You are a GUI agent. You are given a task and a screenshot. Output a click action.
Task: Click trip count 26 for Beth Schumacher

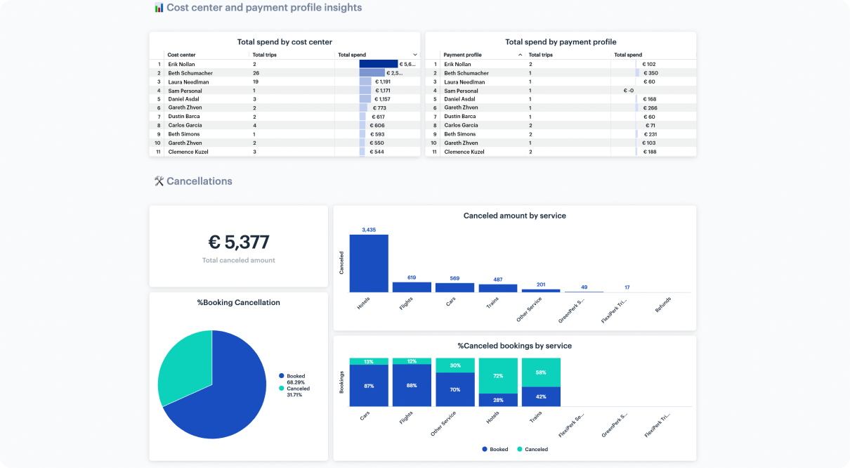(x=256, y=73)
